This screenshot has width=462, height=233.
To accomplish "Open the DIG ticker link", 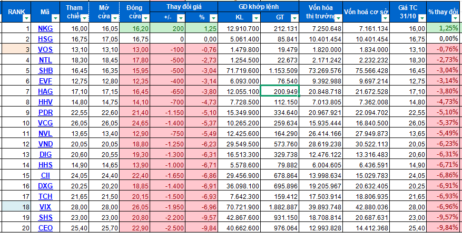I will [45, 154].
